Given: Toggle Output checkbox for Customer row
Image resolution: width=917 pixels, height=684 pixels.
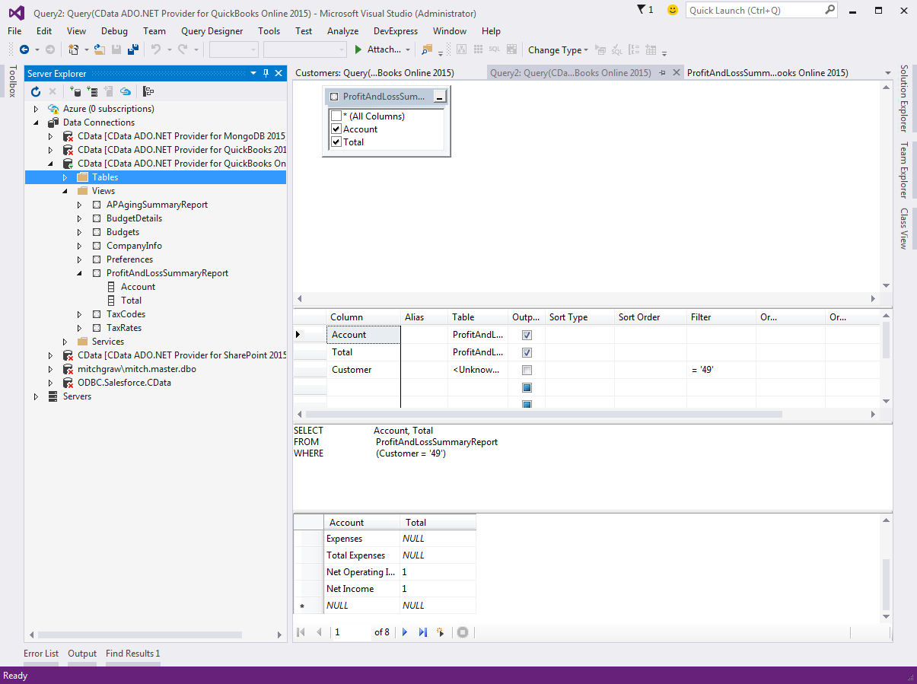Looking at the screenshot, I should coord(527,370).
